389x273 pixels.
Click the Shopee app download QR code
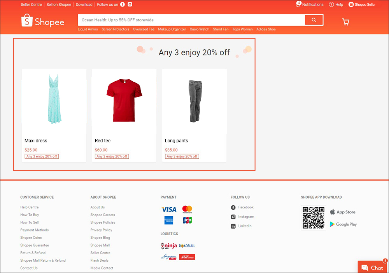pyautogui.click(x=314, y=217)
